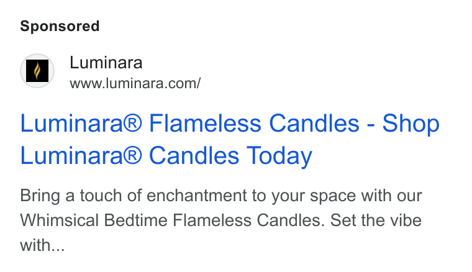Click 'Set the vibe' in the description
The height and width of the screenshot is (272, 472).
tap(376, 220)
